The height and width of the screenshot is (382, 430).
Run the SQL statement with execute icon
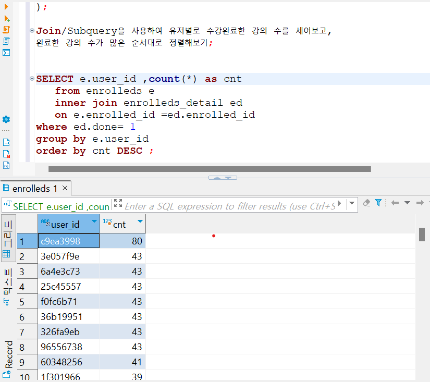point(6,7)
